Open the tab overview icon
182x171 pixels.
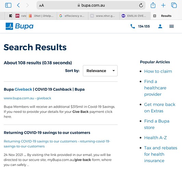[174, 5]
